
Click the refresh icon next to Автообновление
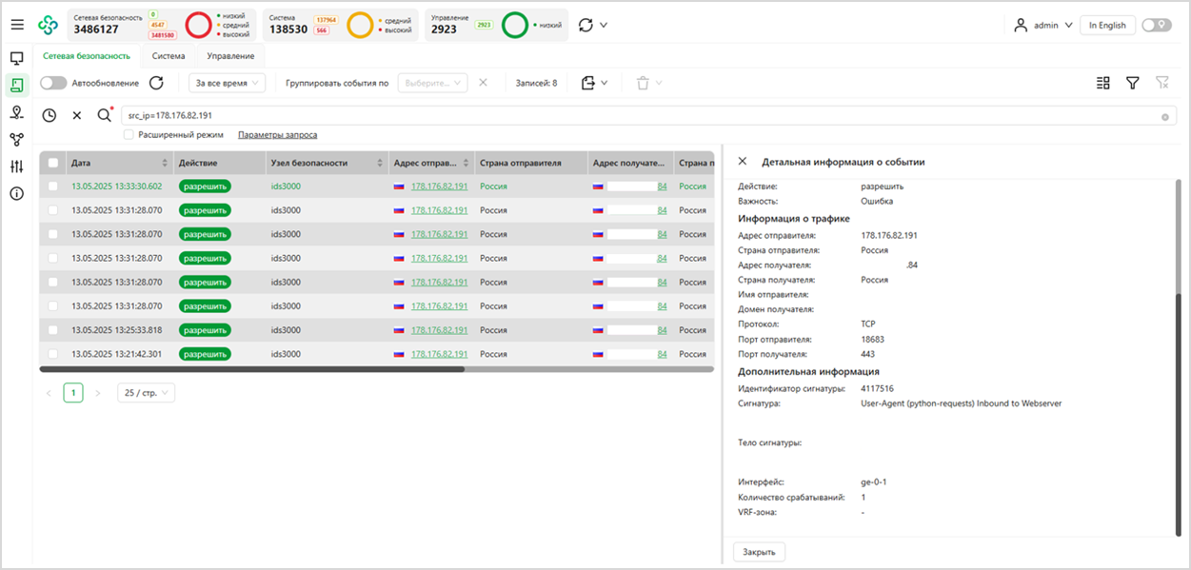pos(157,83)
